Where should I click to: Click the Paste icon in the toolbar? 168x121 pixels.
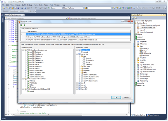coord(28,8)
